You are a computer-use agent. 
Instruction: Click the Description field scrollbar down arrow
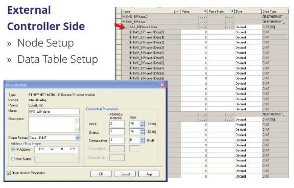(77, 130)
